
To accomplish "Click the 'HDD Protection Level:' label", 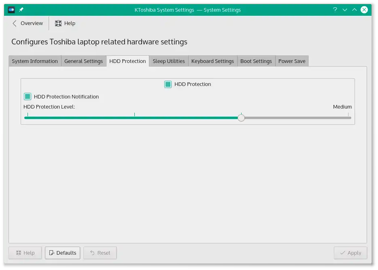I will pos(49,107).
